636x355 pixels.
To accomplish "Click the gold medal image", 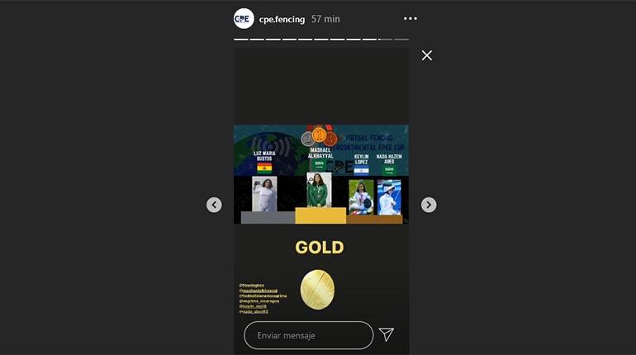I will pos(318,290).
